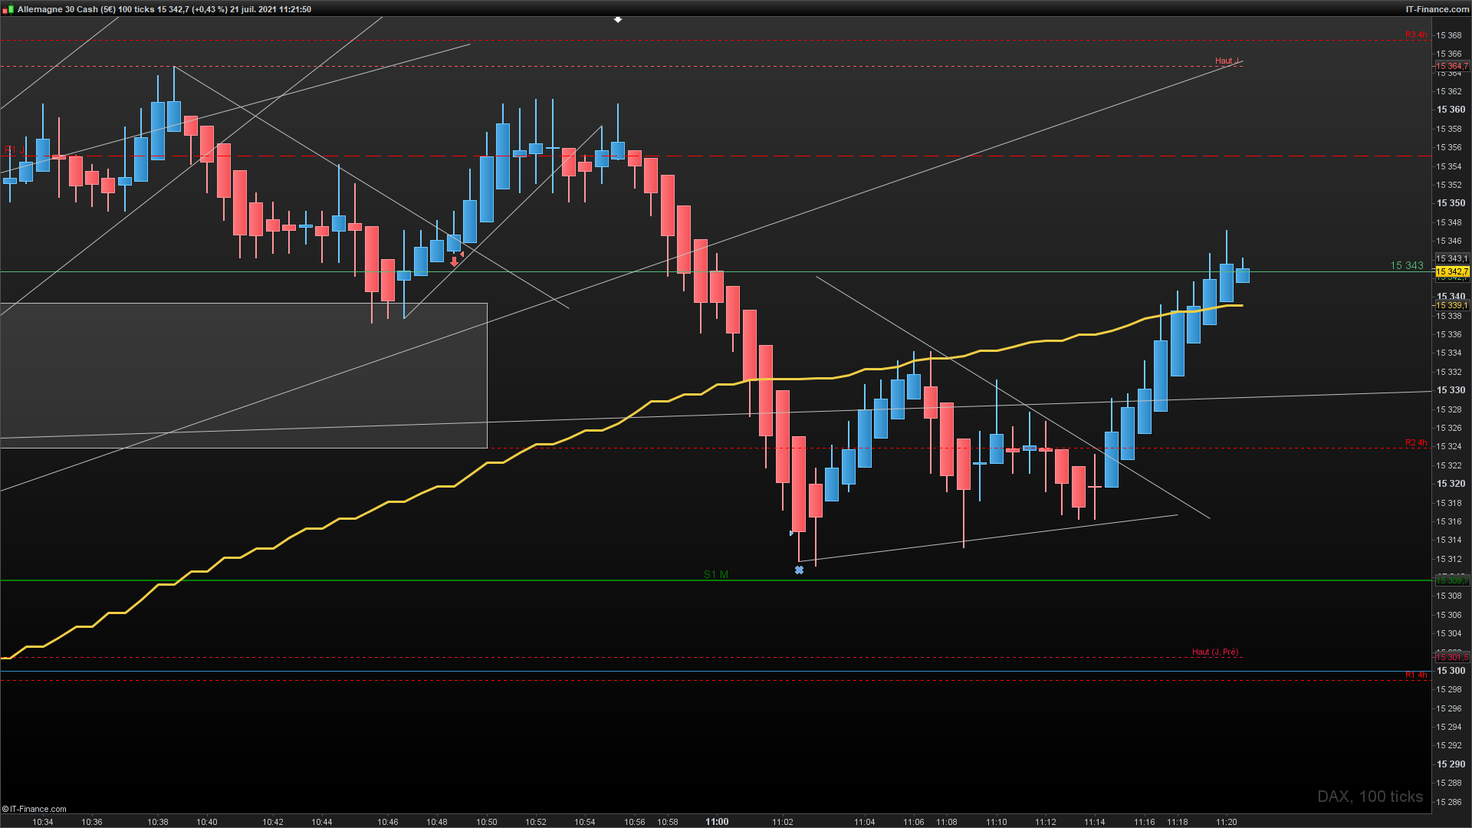Click the candlestick icon in title bar
Viewport: 1472px width, 828px height.
[7, 9]
